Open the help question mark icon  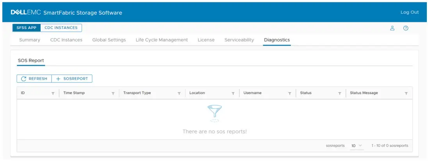point(406,28)
